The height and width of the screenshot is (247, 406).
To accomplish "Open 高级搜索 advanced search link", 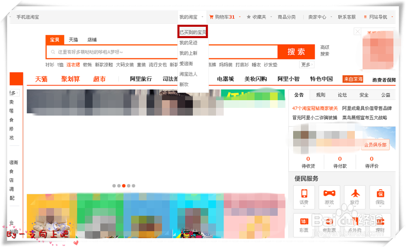I will (x=325, y=50).
